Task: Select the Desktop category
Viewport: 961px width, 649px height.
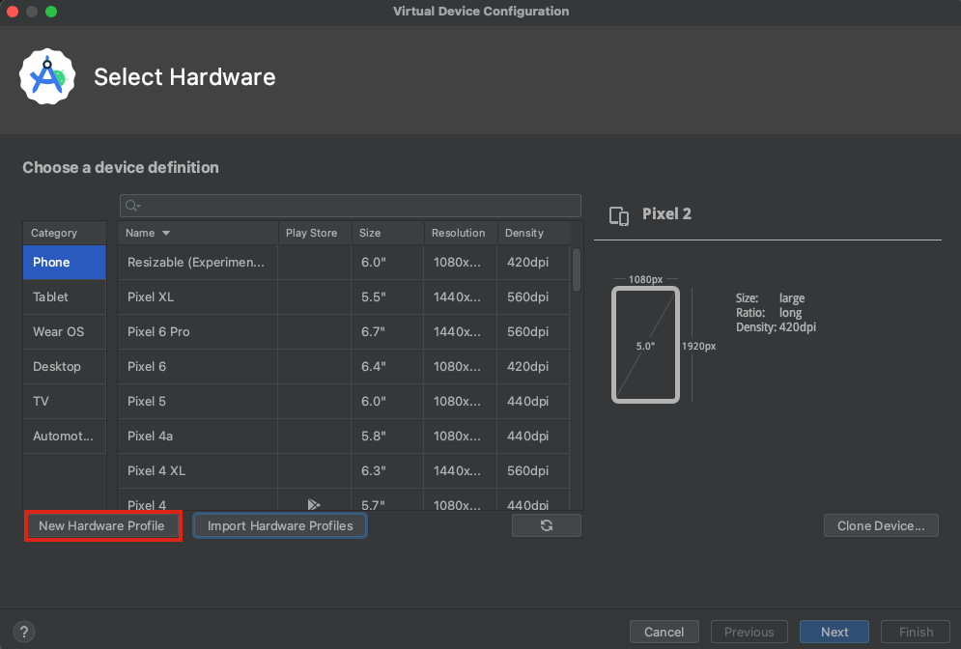Action: point(65,366)
